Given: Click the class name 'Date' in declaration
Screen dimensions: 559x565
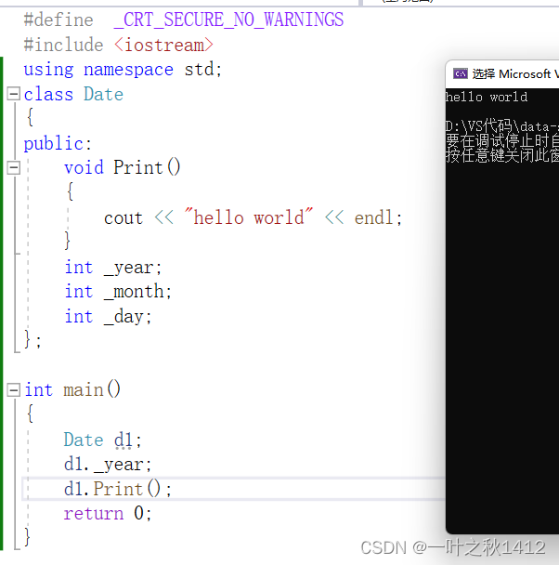Looking at the screenshot, I should pyautogui.click(x=103, y=95).
